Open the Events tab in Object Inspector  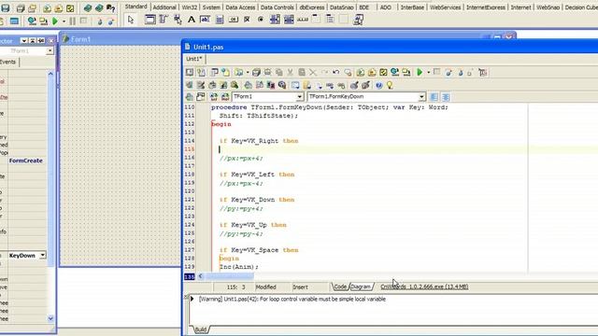click(x=8, y=63)
